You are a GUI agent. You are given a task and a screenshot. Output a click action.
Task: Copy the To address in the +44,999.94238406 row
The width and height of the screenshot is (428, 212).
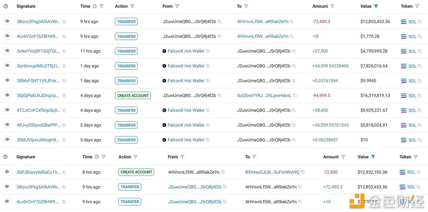point(294,66)
